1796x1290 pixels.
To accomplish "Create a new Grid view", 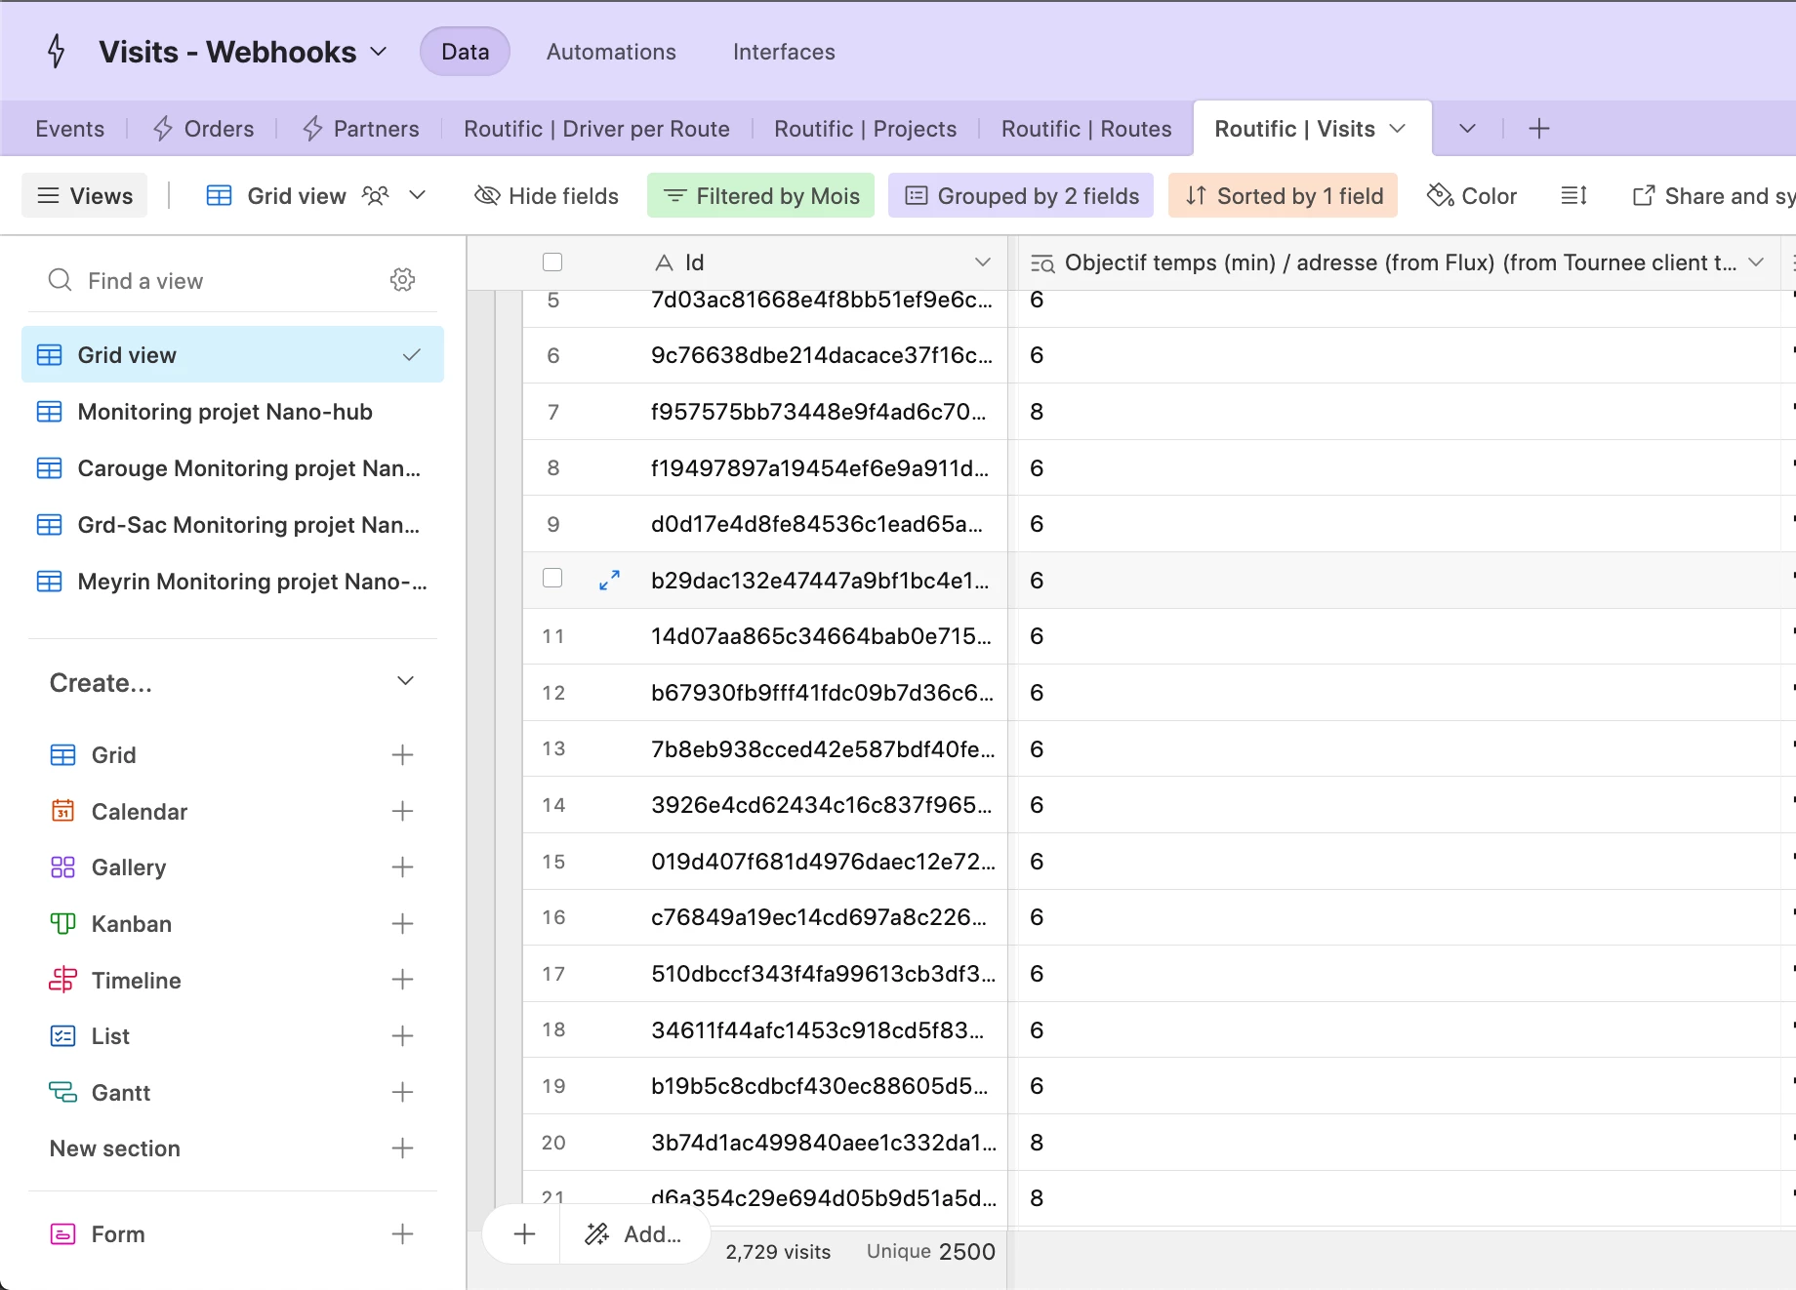I will click(x=403, y=754).
